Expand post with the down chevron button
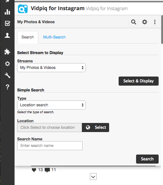163x185 pixels. (x=93, y=177)
